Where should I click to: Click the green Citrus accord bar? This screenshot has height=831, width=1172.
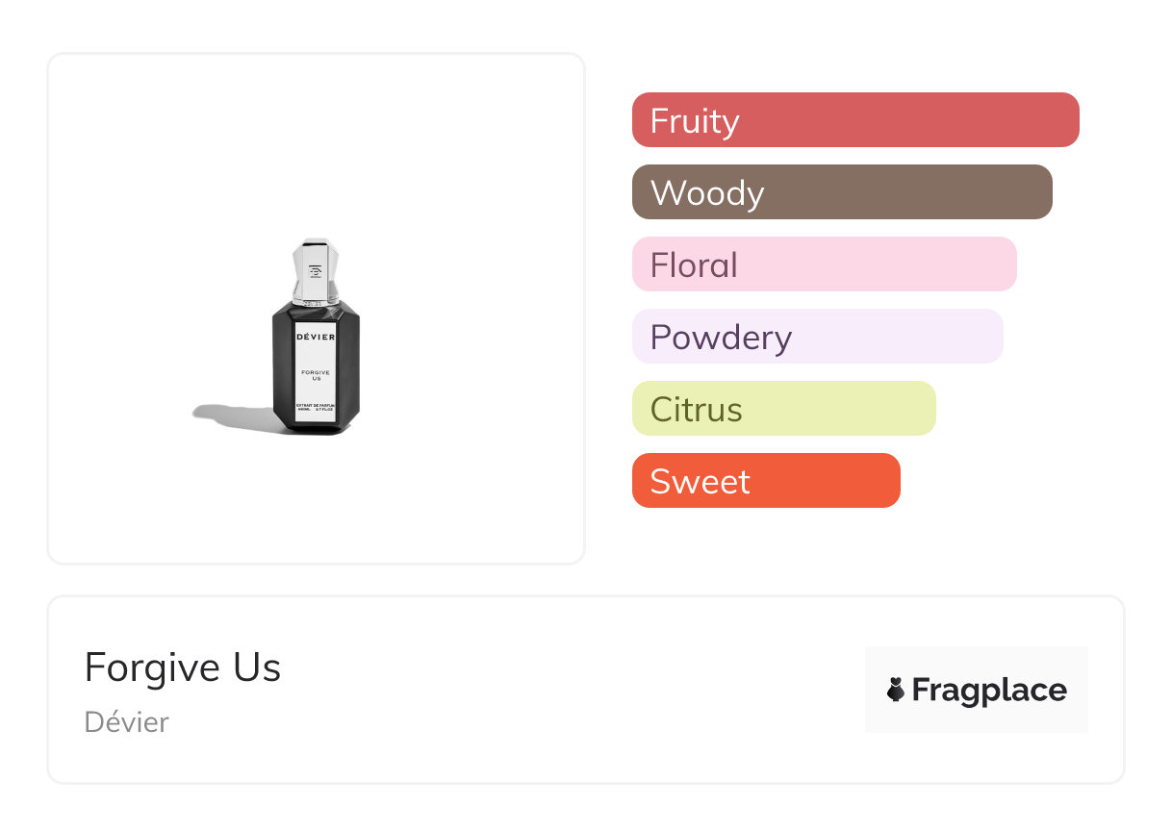pyautogui.click(x=784, y=409)
